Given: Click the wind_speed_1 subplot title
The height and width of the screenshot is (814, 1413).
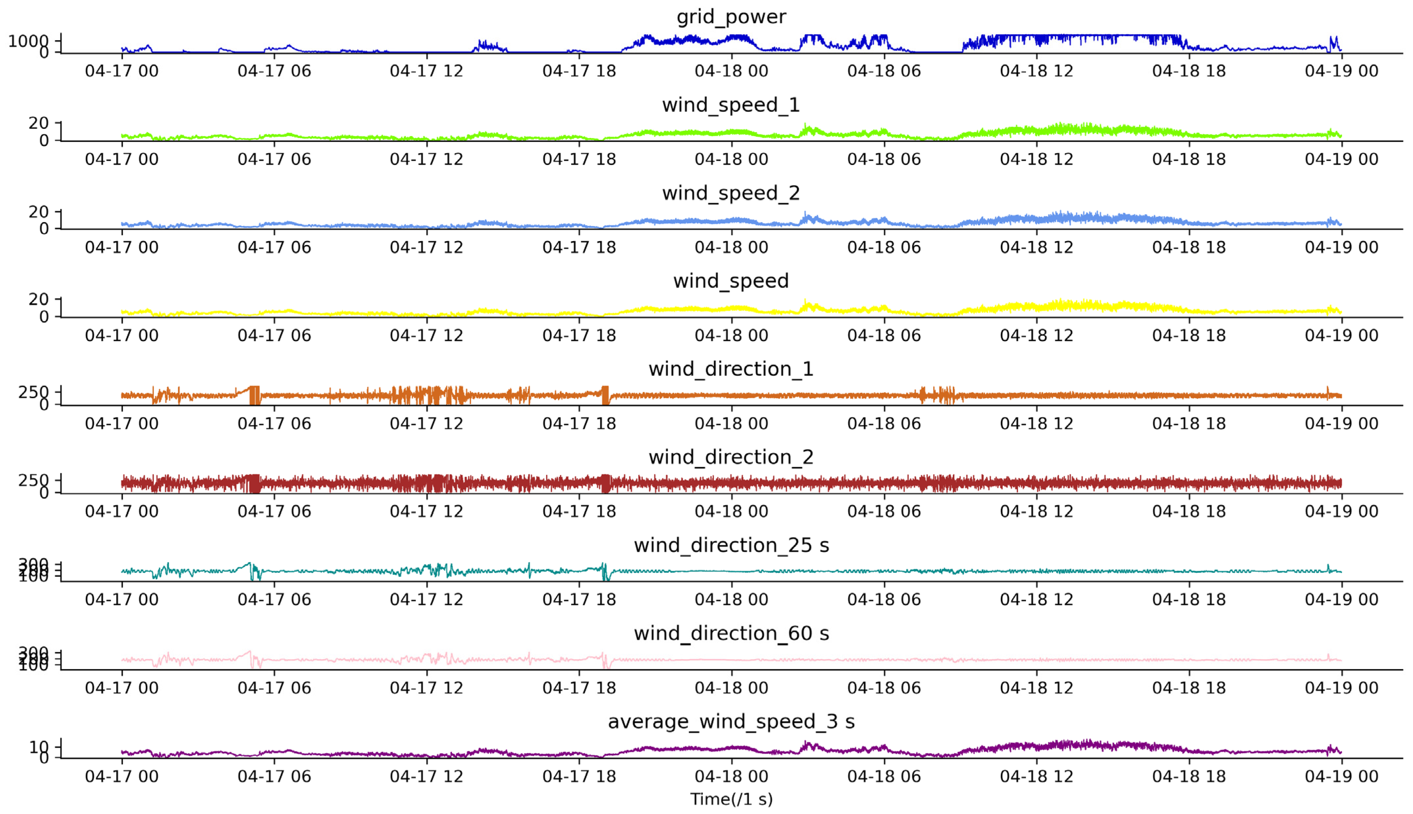Looking at the screenshot, I should tap(731, 105).
